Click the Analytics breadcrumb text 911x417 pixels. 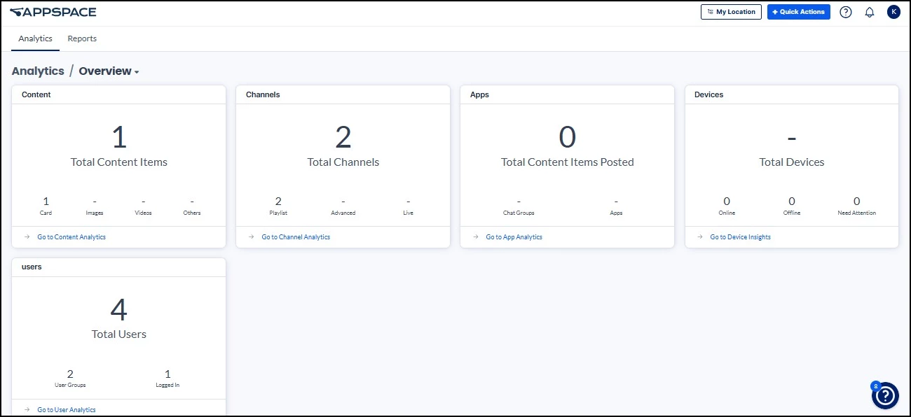click(38, 71)
